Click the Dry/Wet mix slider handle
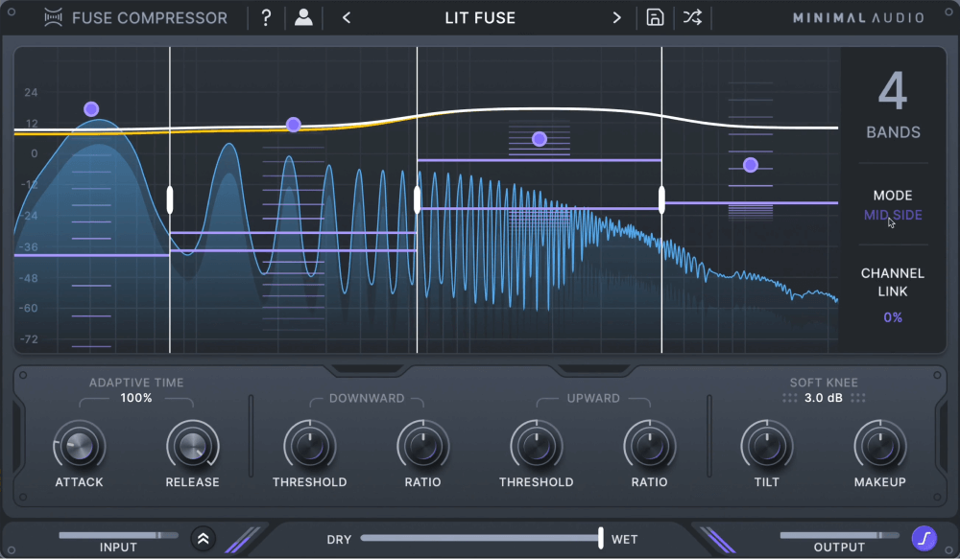This screenshot has height=559, width=960. (601, 538)
